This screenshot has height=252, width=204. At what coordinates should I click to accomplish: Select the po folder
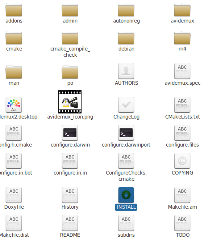click(x=70, y=72)
